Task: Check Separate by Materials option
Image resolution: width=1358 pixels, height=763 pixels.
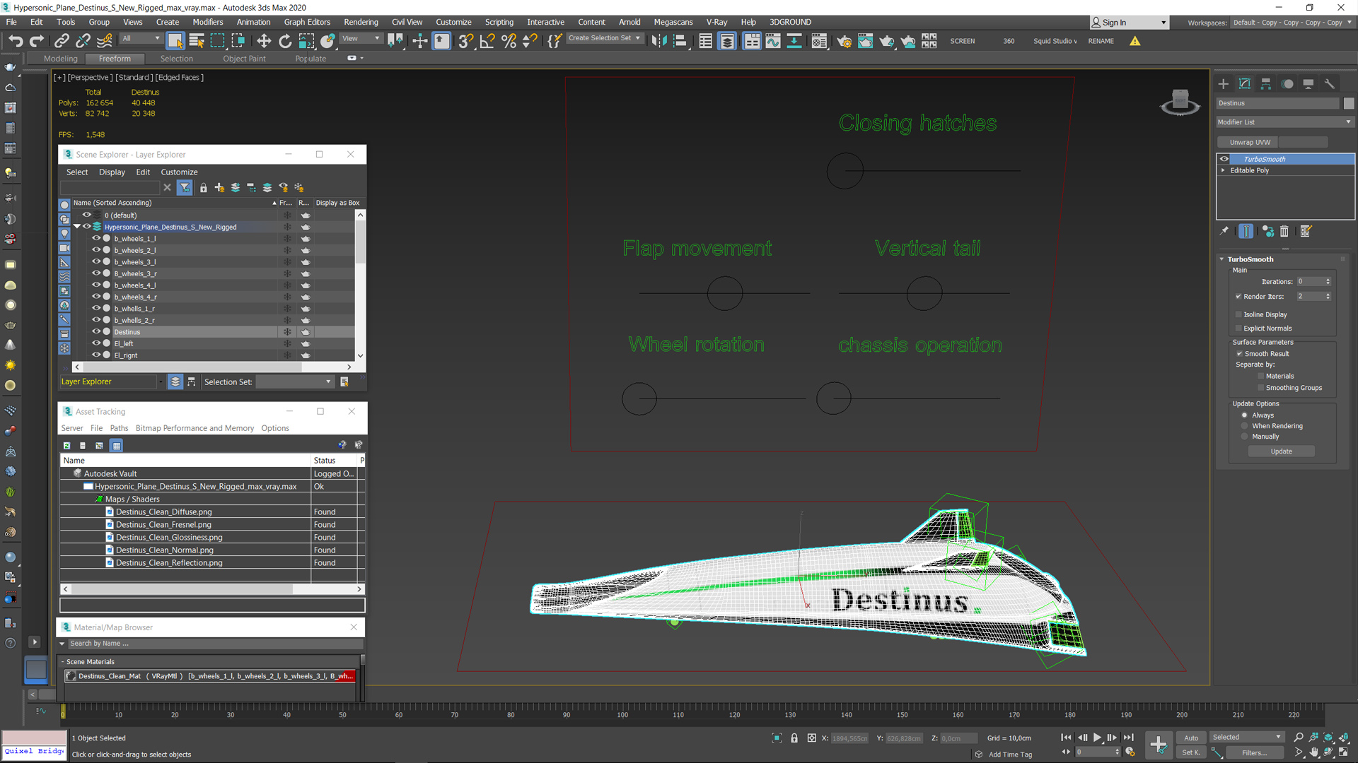Action: (1260, 377)
